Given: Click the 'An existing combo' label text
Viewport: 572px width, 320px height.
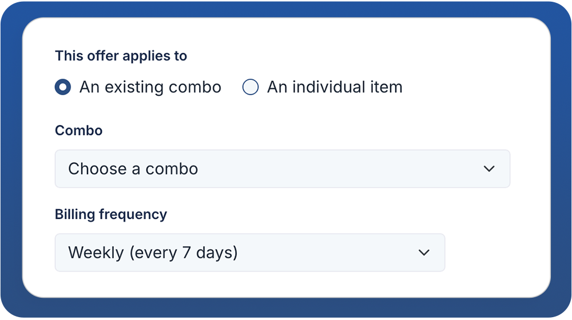Looking at the screenshot, I should (x=150, y=87).
